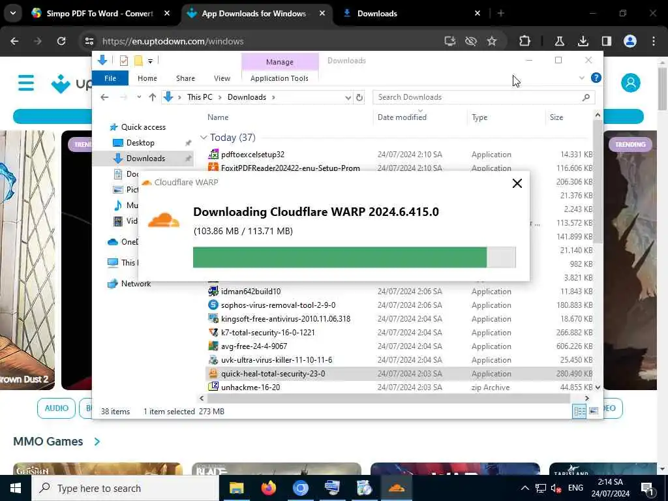Viewport: 668px width, 501px height.
Task: Select Quick access in navigation pane
Action: 143,127
